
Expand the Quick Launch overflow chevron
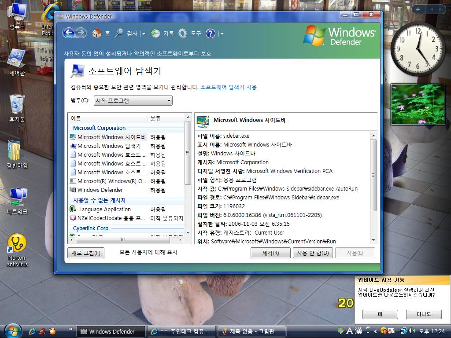[71, 329]
